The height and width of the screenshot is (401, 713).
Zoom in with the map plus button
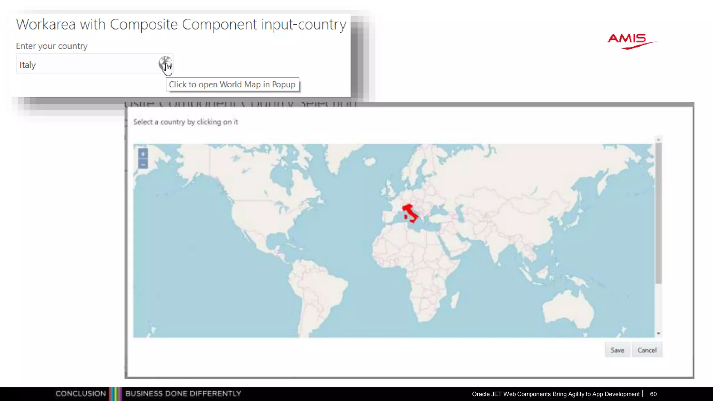(x=143, y=154)
